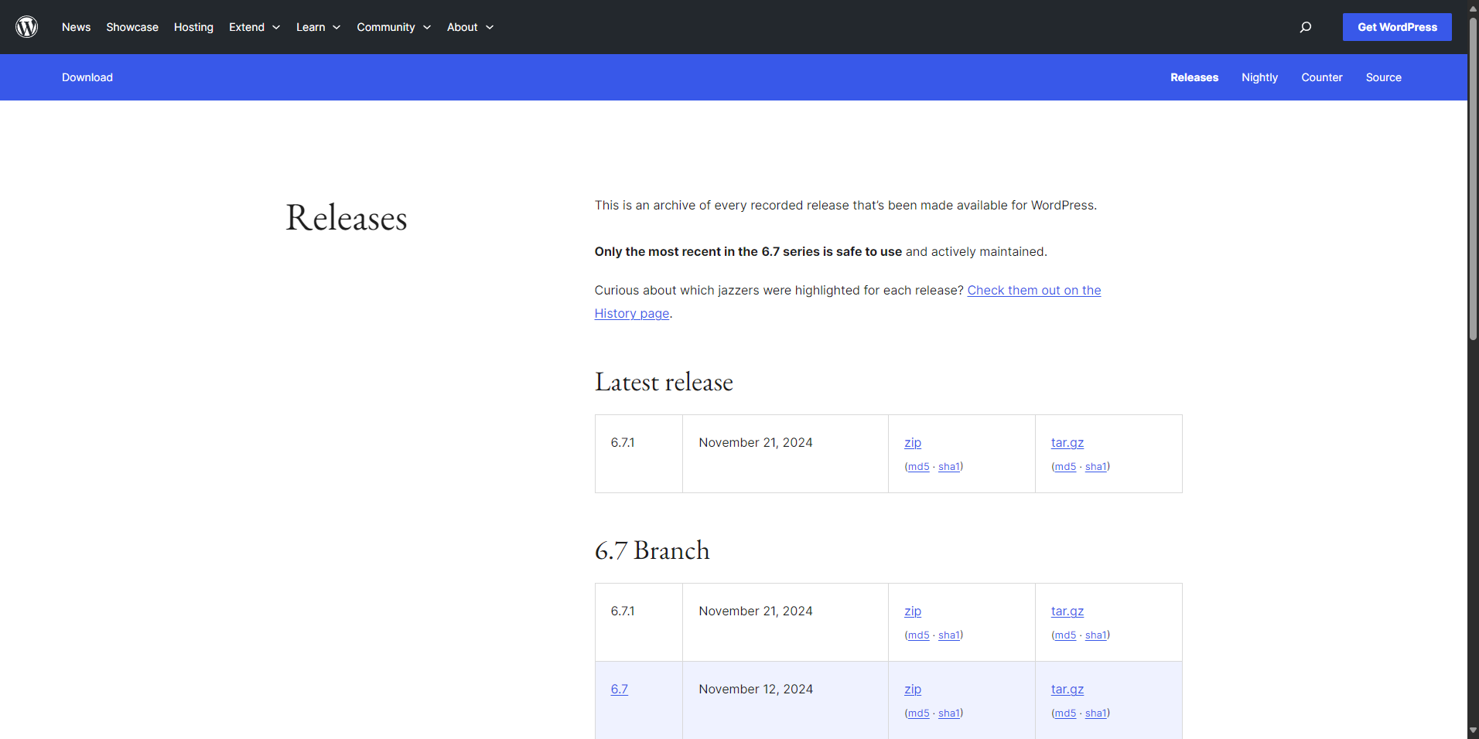
Task: Click the Get WordPress button
Action: 1397,27
